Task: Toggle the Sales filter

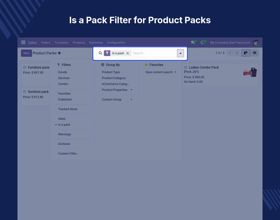Action: tap(62, 119)
